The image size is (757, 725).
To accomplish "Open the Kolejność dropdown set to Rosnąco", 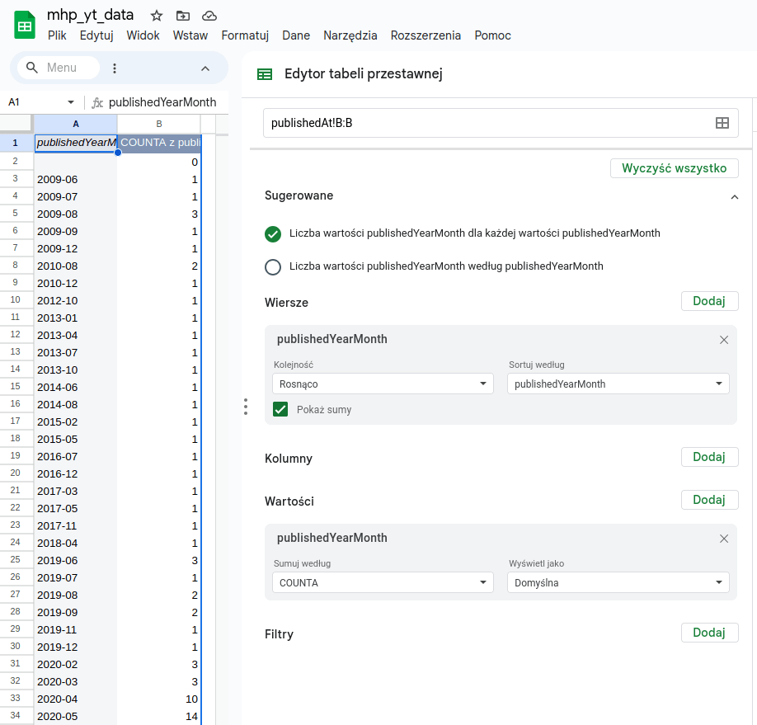I will click(383, 384).
